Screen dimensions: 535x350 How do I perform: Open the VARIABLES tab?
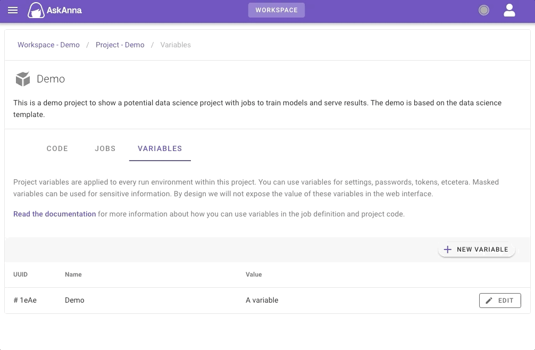[x=160, y=148]
